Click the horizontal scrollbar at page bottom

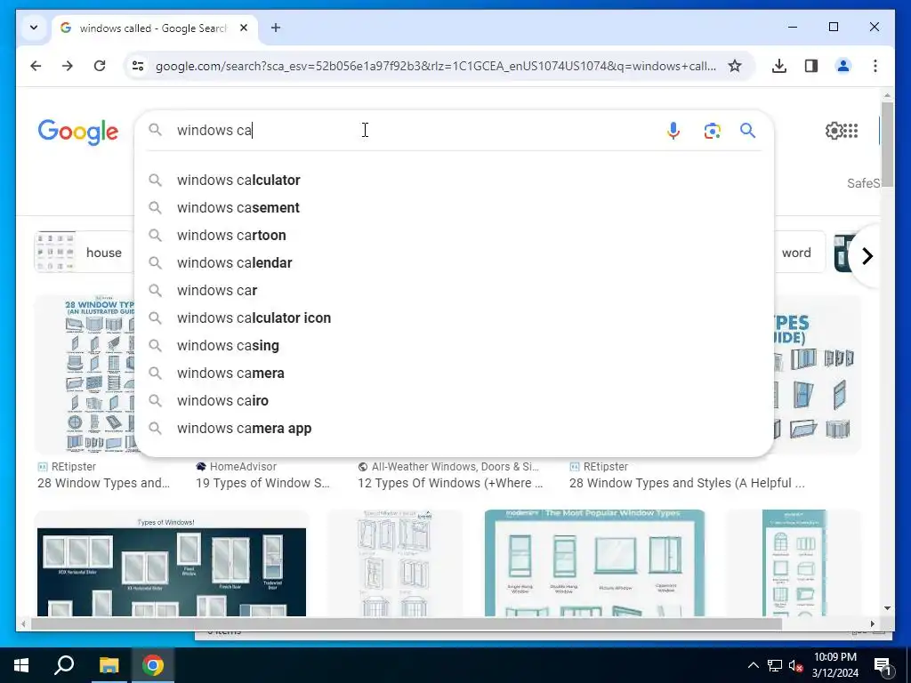pos(407,623)
